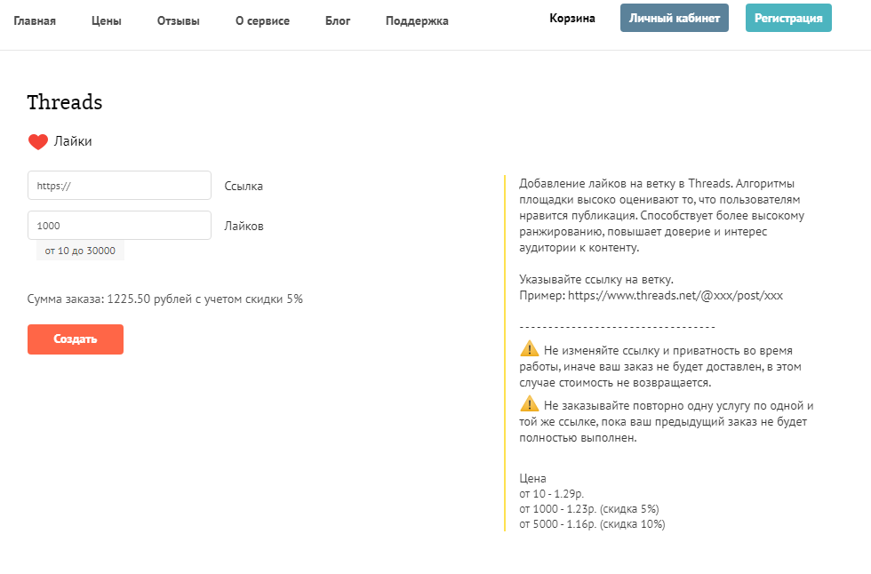Click the example URL https://www.threads.net/@xxx/post/xxx
Screen dimensions: 871x574
(675, 295)
